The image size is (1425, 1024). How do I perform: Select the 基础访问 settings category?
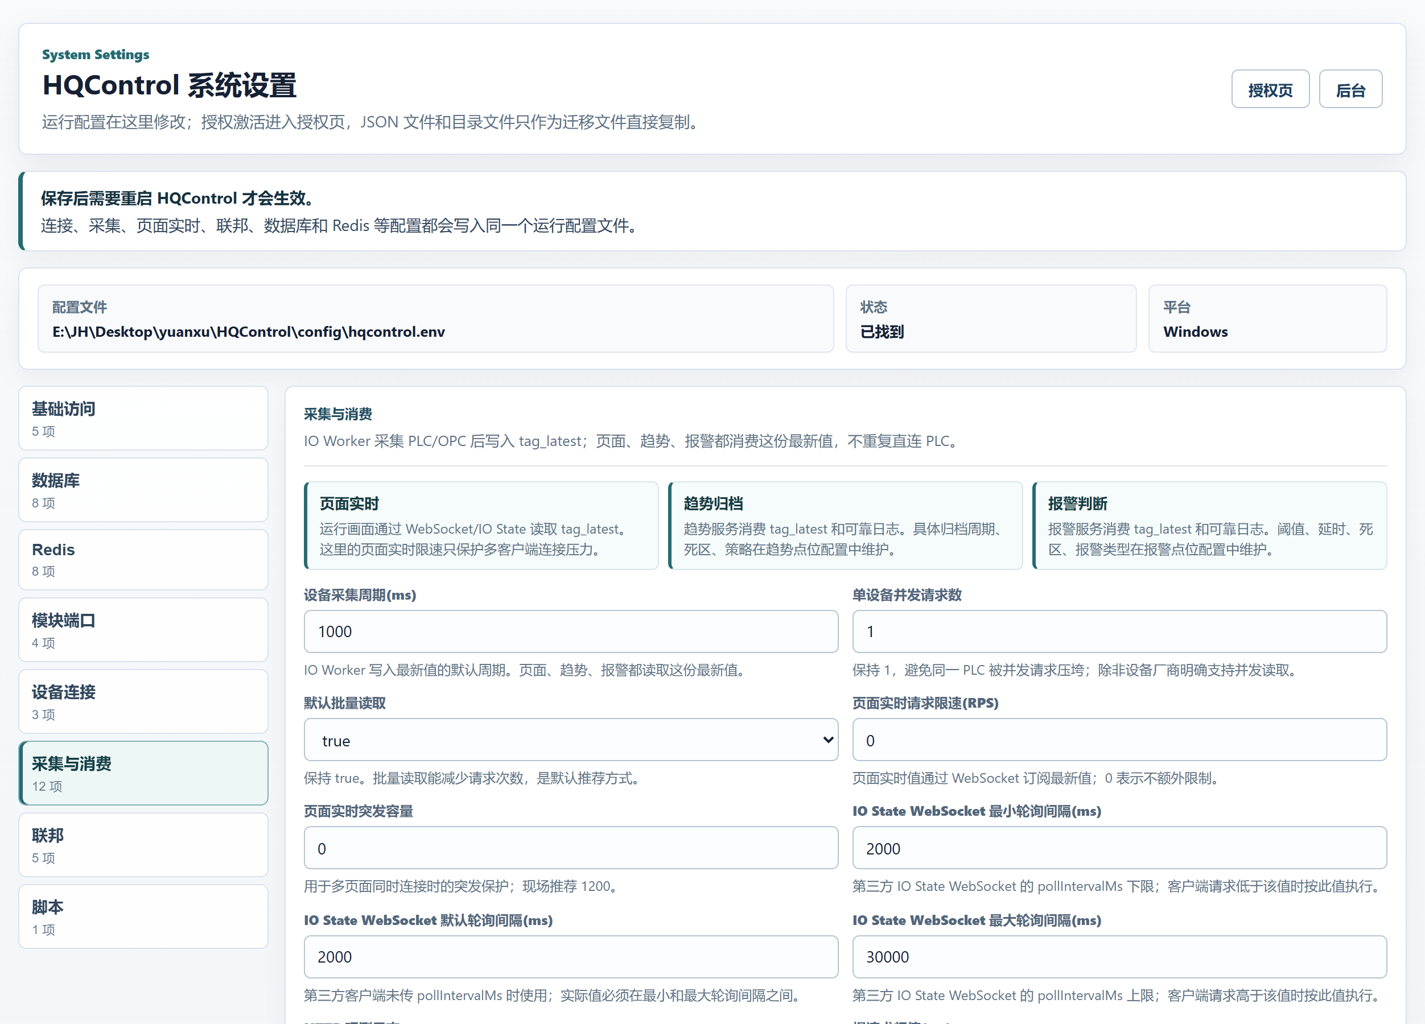143,418
